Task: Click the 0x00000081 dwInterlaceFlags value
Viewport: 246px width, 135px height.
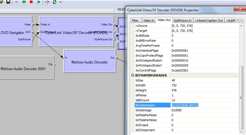Action: 180,51
